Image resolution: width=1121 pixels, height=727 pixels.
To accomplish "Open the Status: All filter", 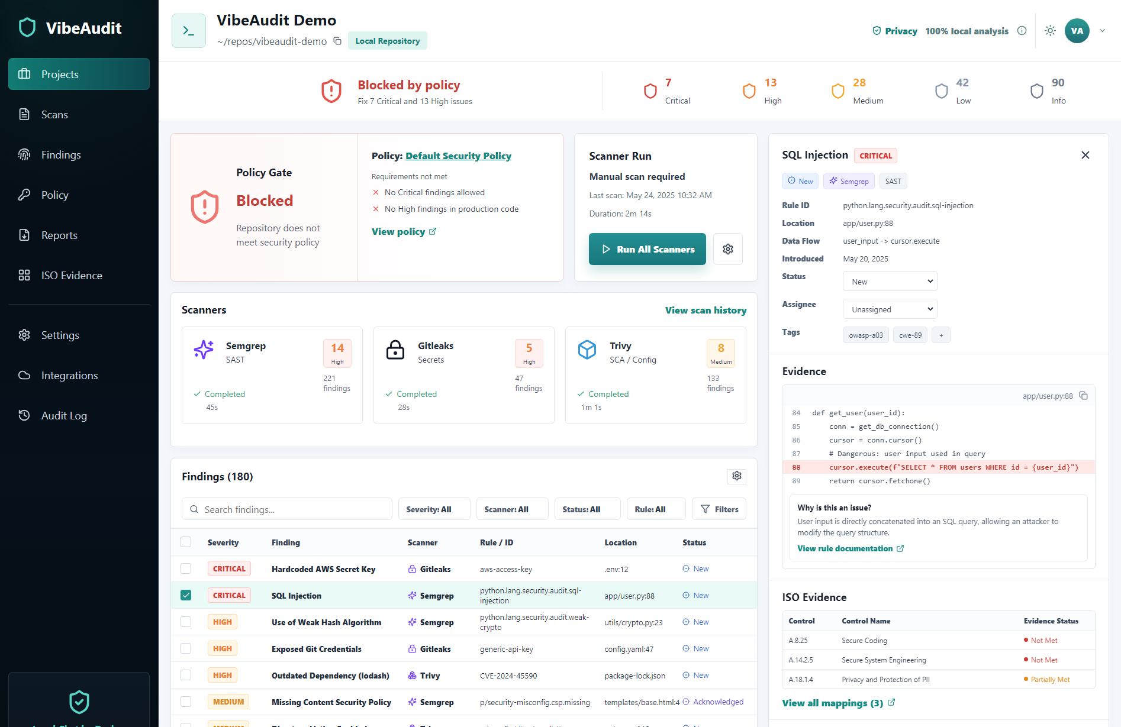I will [588, 509].
